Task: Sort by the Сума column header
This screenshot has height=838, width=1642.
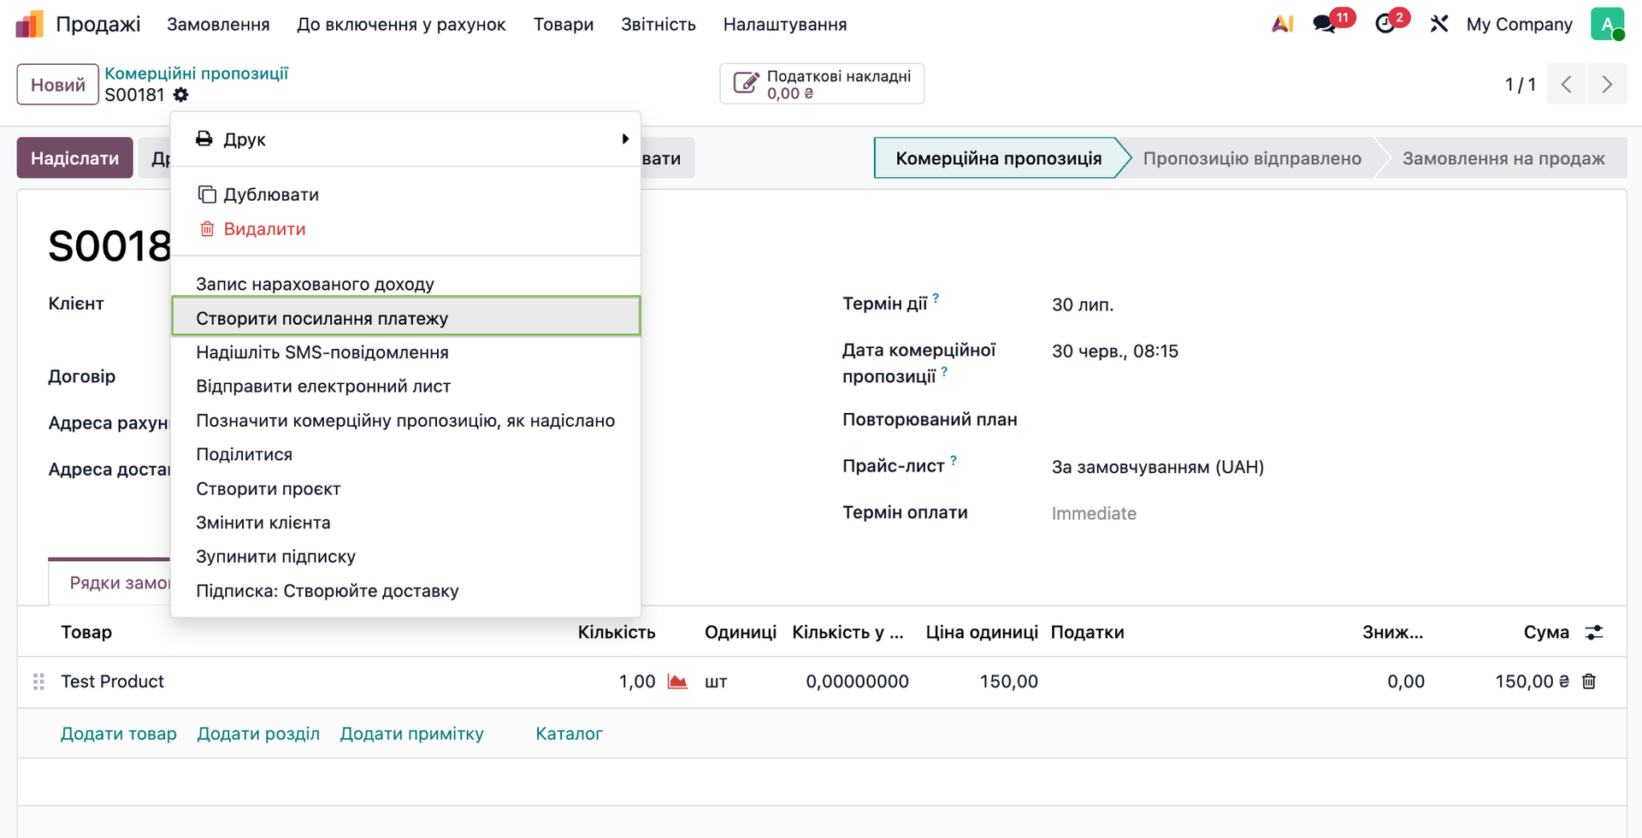Action: (x=1546, y=633)
